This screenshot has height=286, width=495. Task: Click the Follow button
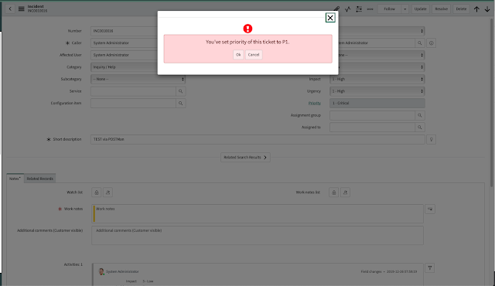tap(389, 9)
